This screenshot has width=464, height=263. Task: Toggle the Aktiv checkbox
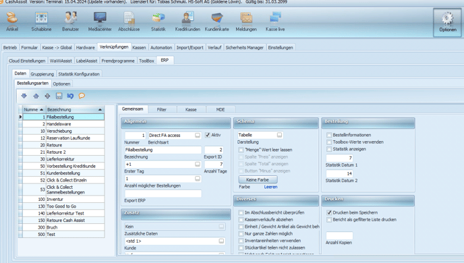coord(208,135)
